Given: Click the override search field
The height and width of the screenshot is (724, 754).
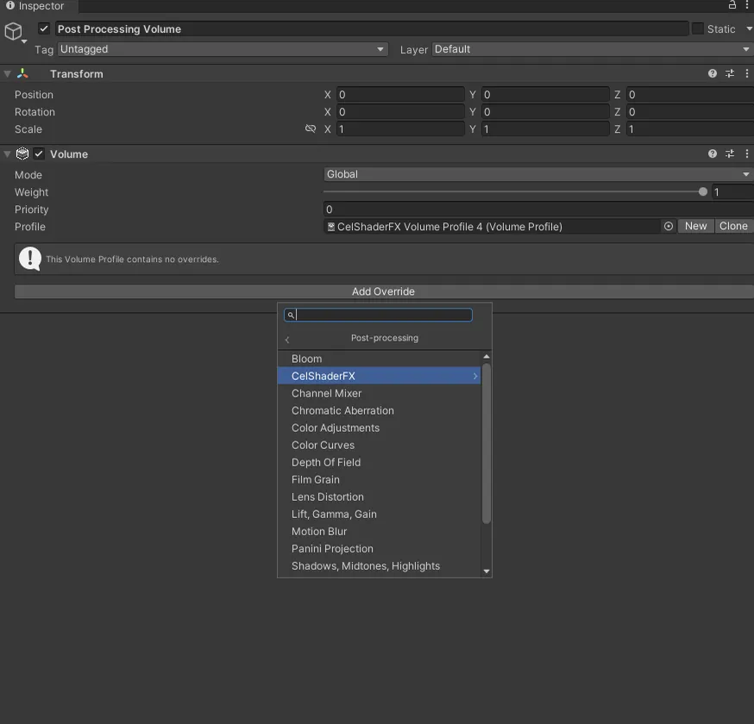Looking at the screenshot, I should click(378, 315).
